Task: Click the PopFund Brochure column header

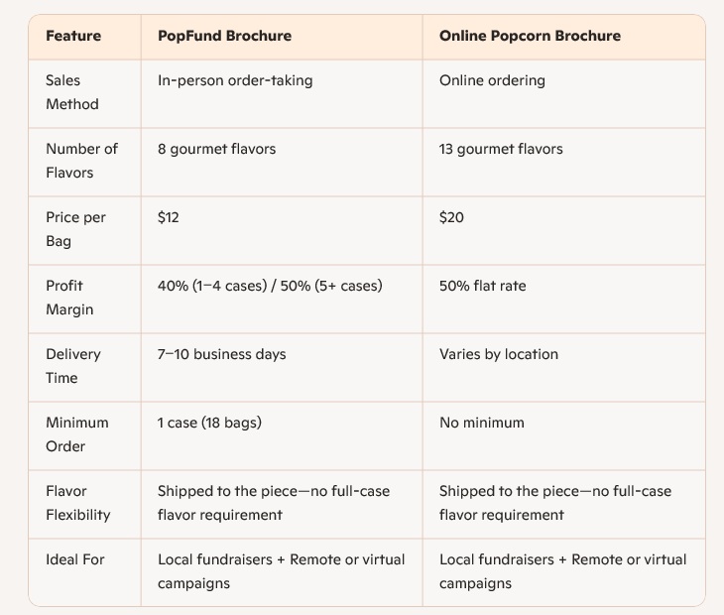Action: tap(224, 36)
